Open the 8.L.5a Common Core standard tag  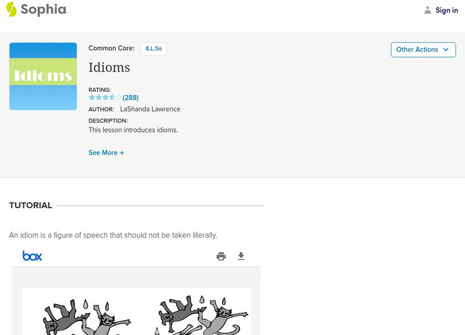(x=153, y=49)
